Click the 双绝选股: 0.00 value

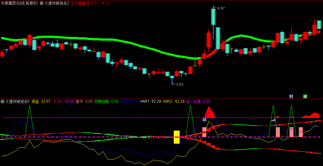click(106, 101)
